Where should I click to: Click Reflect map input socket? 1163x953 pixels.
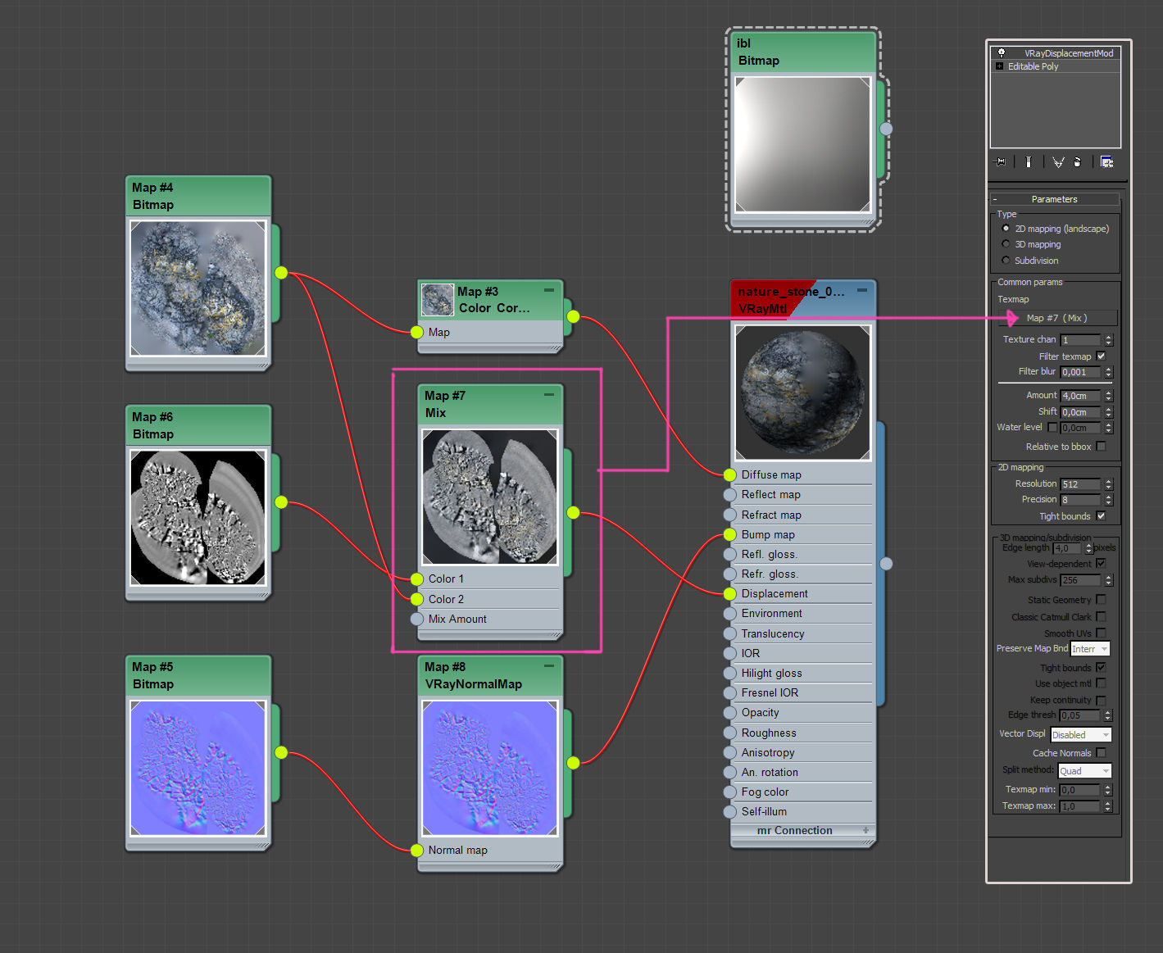tap(730, 494)
